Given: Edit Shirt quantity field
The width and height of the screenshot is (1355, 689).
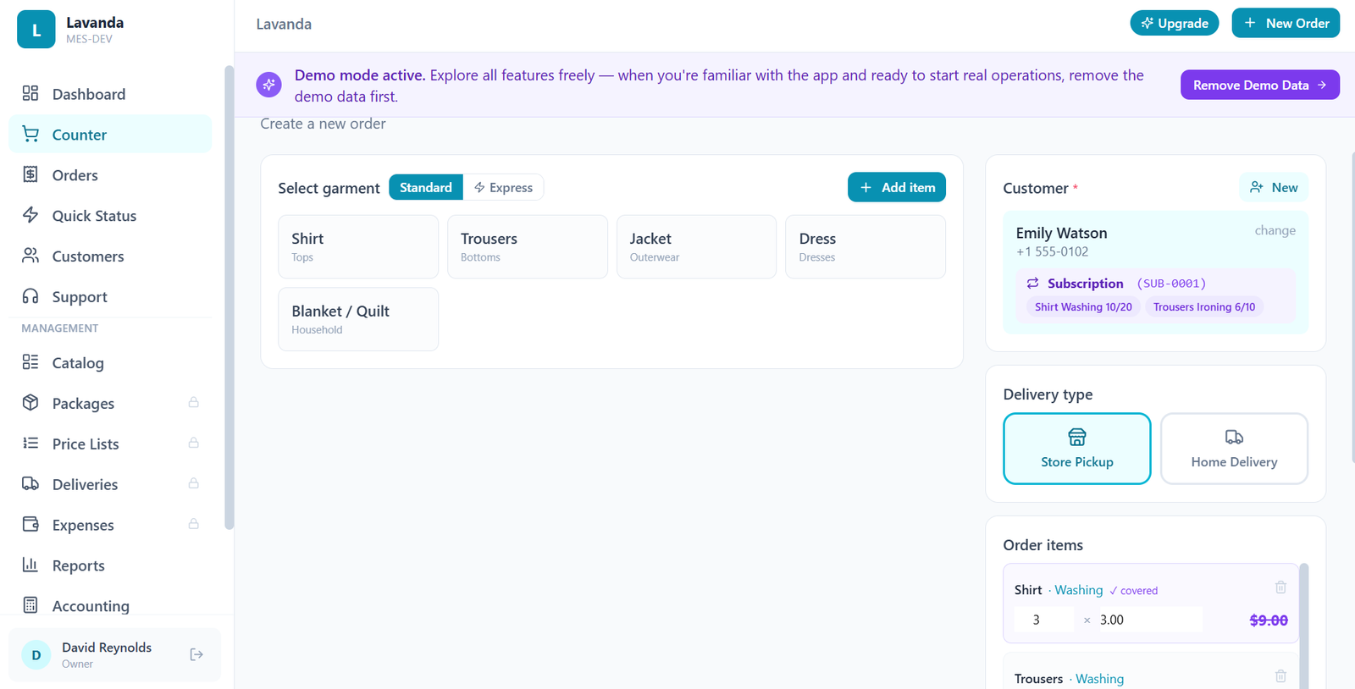Looking at the screenshot, I should tap(1044, 620).
